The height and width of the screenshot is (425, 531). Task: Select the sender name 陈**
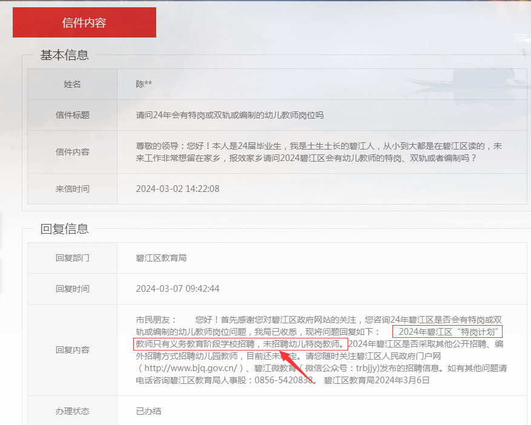coord(144,84)
